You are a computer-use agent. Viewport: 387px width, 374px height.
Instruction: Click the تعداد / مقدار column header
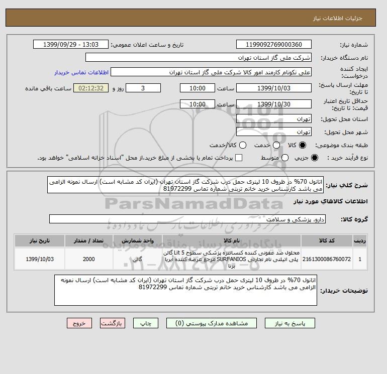pyautogui.click(x=89, y=240)
